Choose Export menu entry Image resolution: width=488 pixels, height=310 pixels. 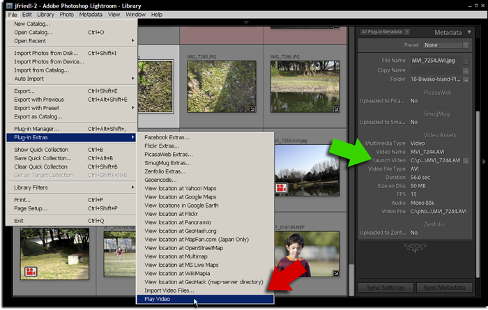point(71,91)
